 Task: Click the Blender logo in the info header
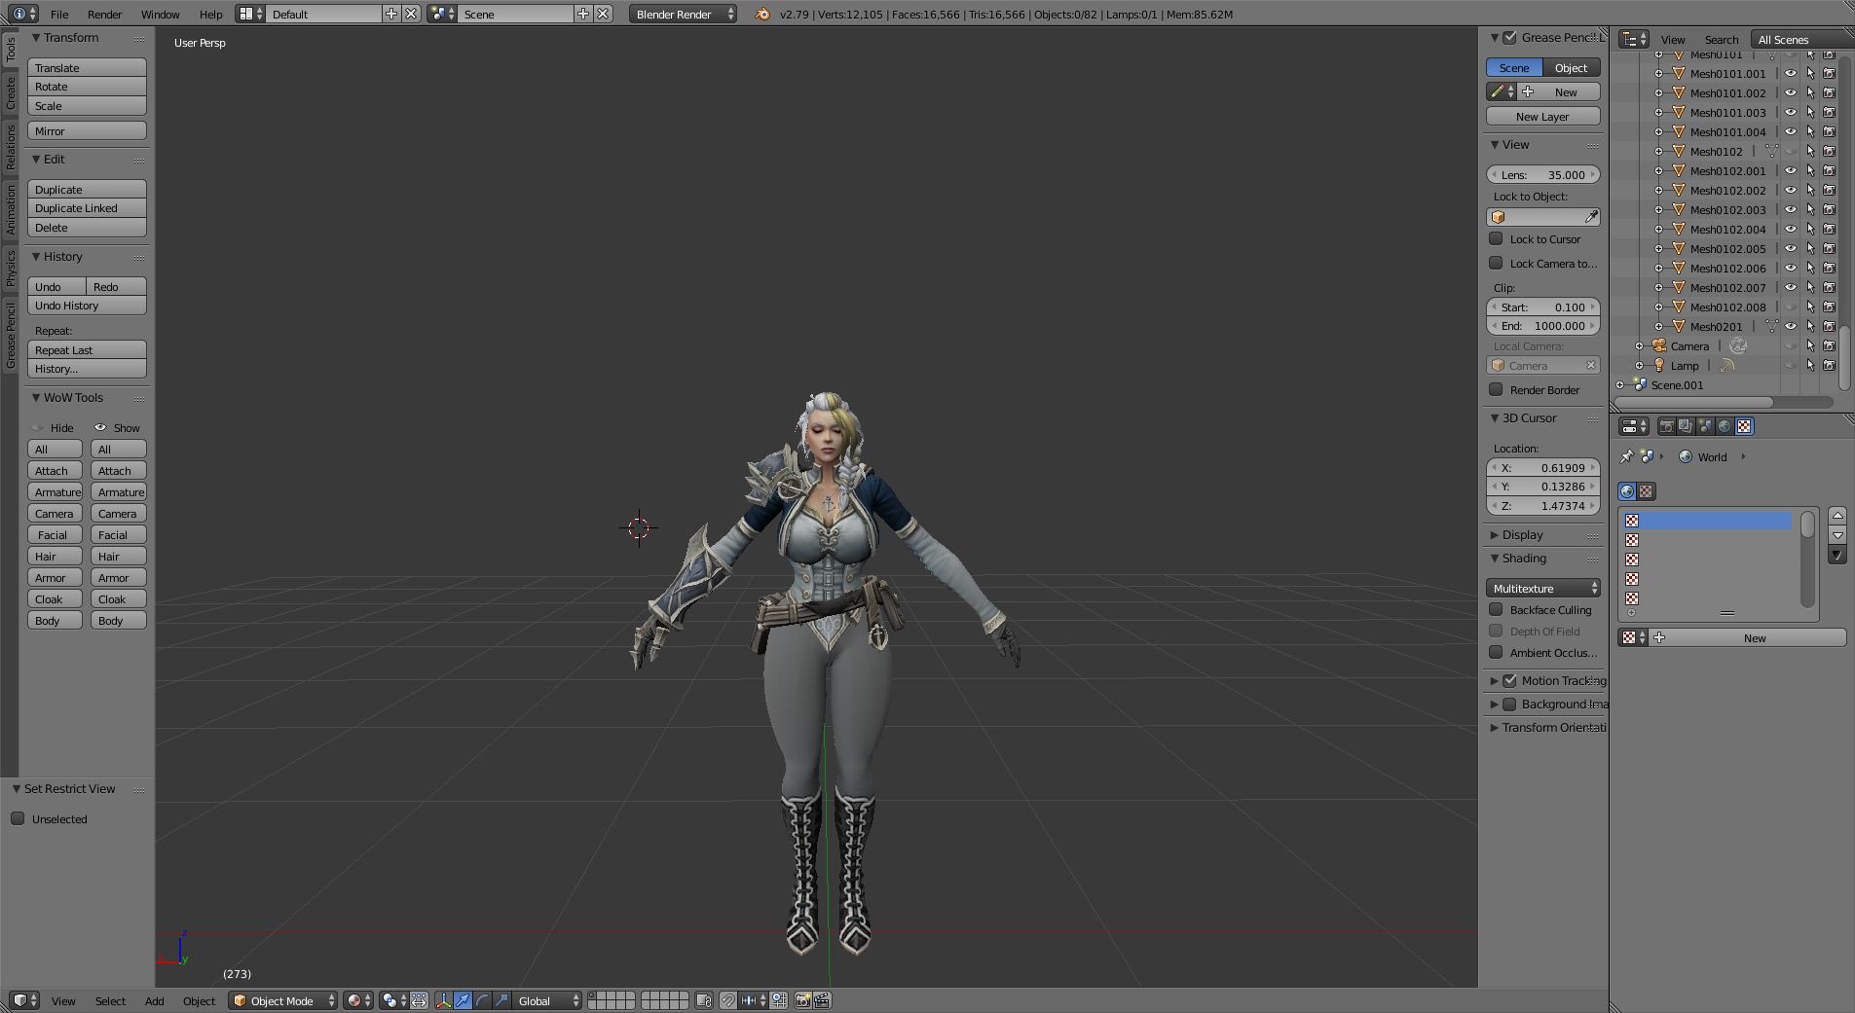[762, 14]
